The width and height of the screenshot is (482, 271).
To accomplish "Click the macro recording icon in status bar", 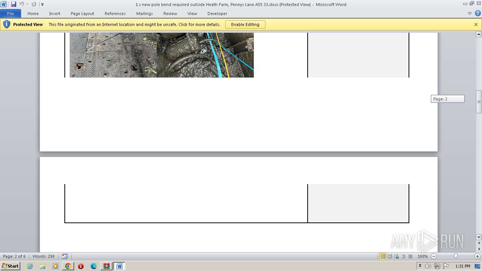I will point(64,256).
